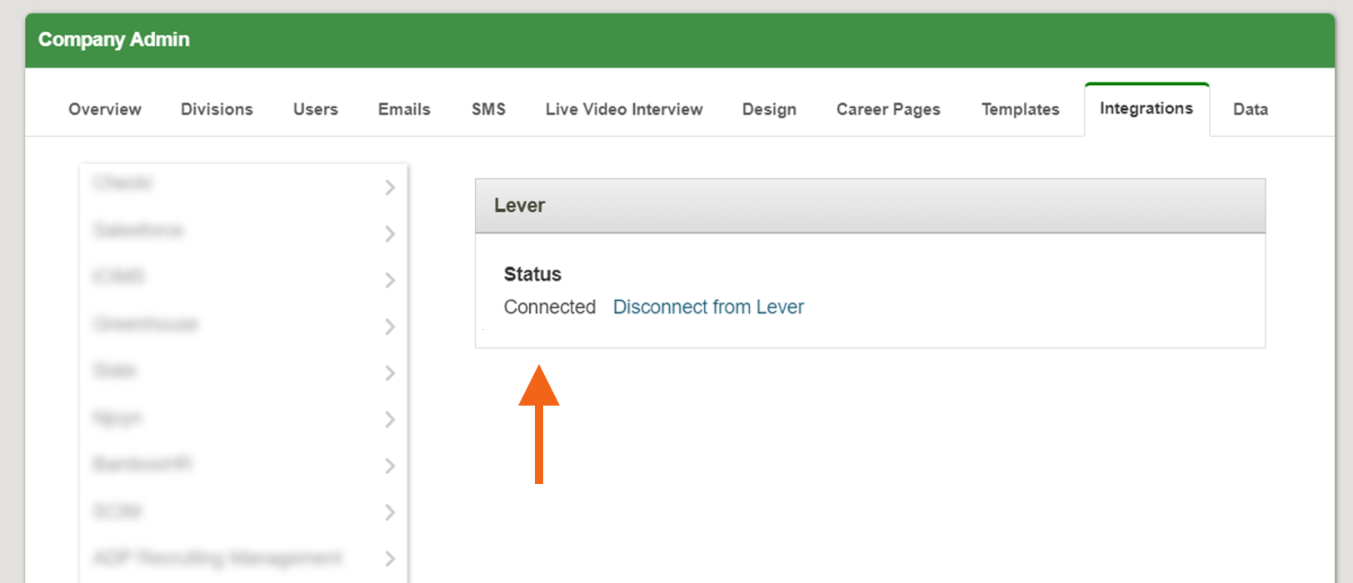Go to the Career Pages tab

point(888,109)
